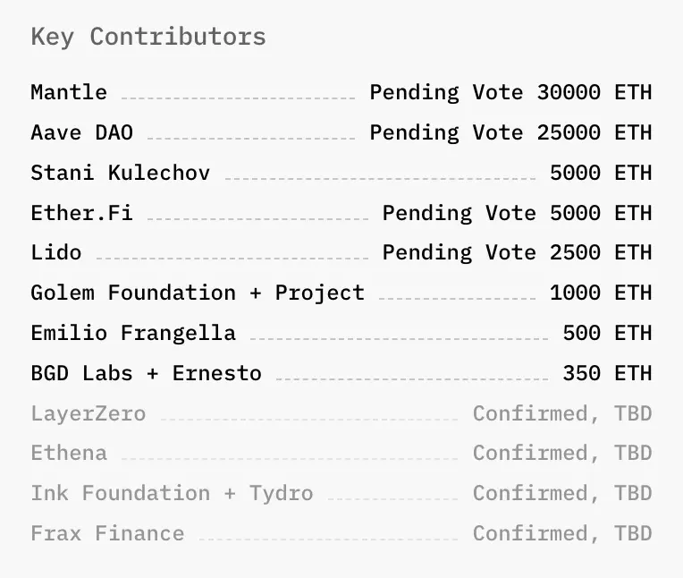The height and width of the screenshot is (578, 683).
Task: Open the Ink Foundation + Tydro entry
Action: click(x=172, y=493)
